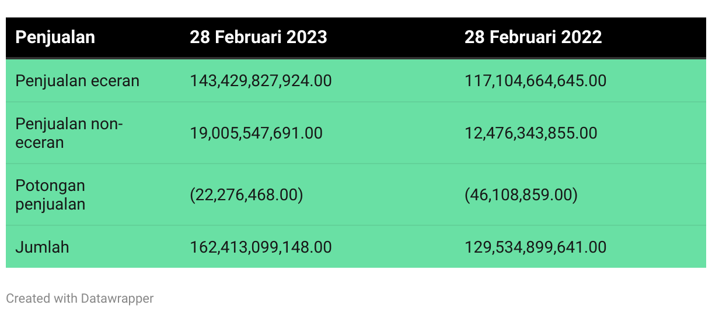Click the 143,429,827,924.00 value cell
The height and width of the screenshot is (312, 712).
(260, 80)
